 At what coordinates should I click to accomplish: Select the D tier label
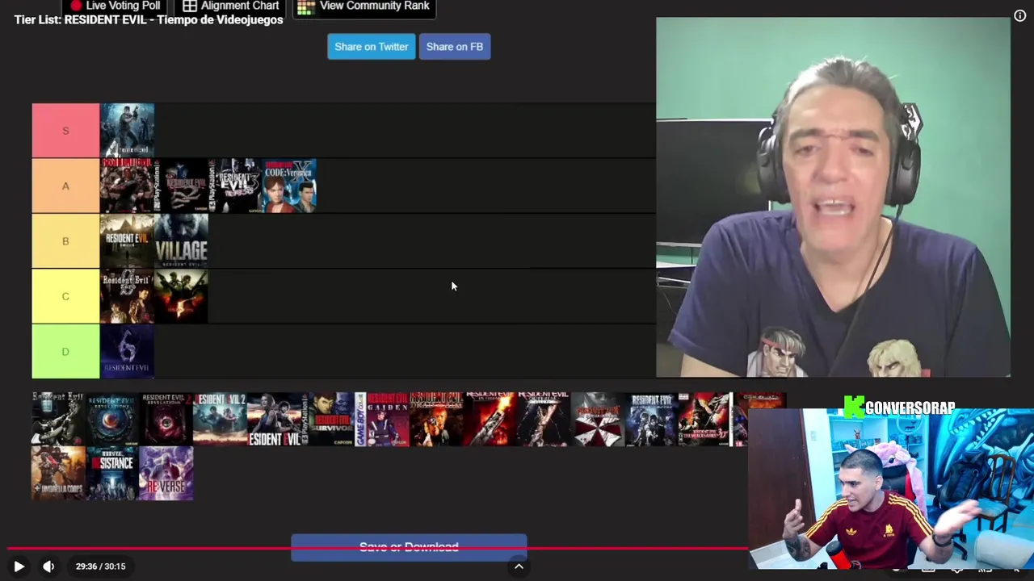(65, 352)
